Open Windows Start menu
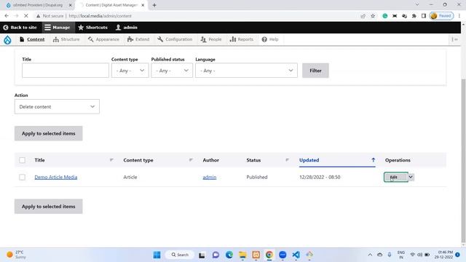The height and width of the screenshot is (262, 466). 157,255
